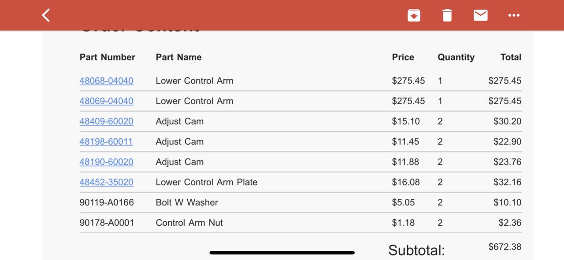
Task: Select the Part Number column header
Action: coord(107,57)
